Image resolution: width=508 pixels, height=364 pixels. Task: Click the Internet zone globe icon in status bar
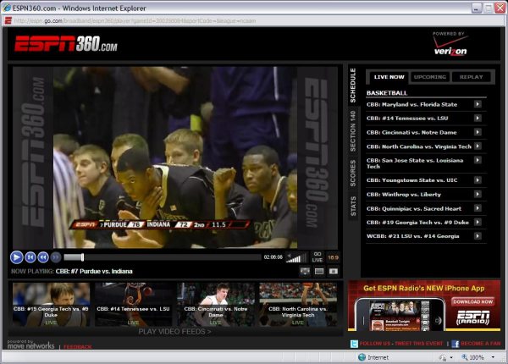[x=362, y=357]
